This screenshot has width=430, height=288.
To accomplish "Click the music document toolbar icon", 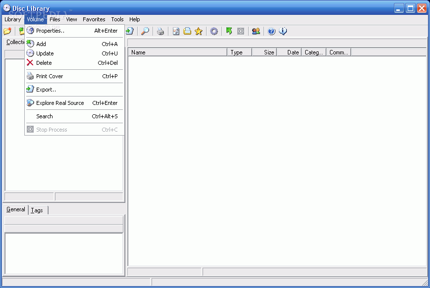I will click(176, 31).
